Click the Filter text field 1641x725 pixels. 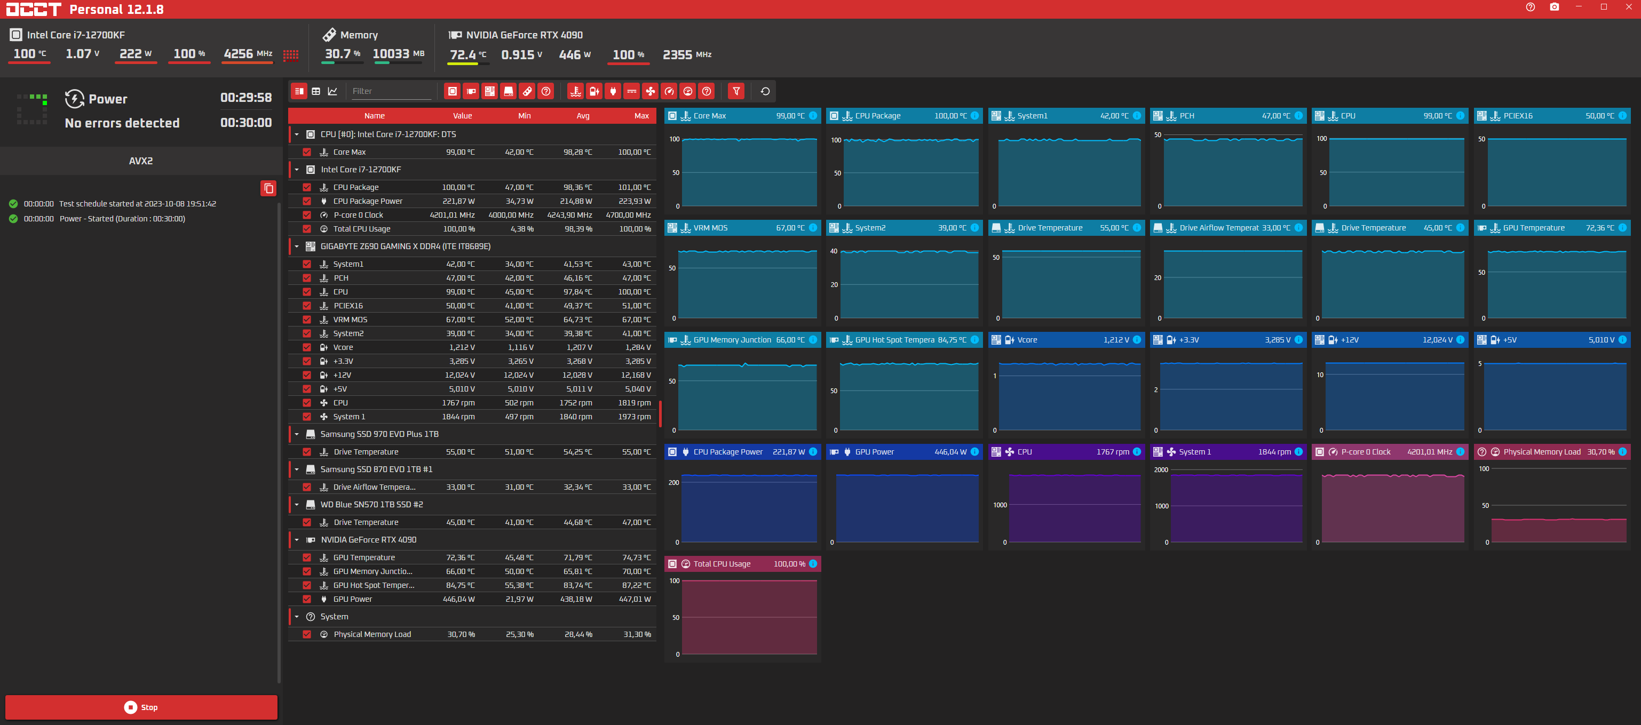tap(391, 91)
